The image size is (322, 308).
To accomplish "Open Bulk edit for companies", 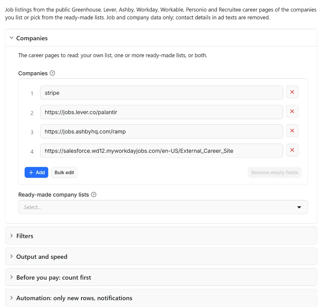I will click(x=64, y=172).
